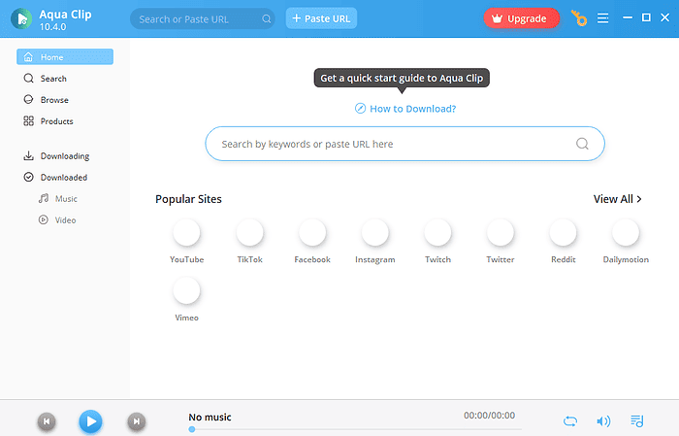Click the 00:00/00:00 time display
679x436 pixels.
click(x=489, y=416)
